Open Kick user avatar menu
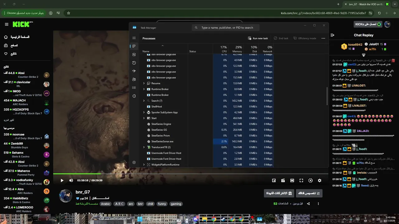 pos(387,24)
